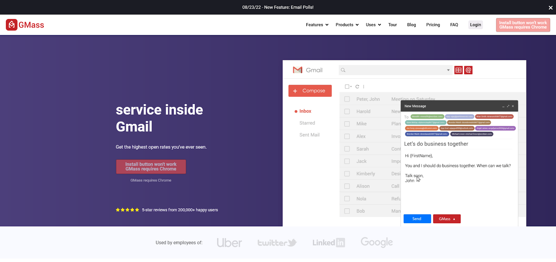Viewport: 556px width, 262px height.
Task: Select Sarah's email checkbox
Action: tap(347, 149)
